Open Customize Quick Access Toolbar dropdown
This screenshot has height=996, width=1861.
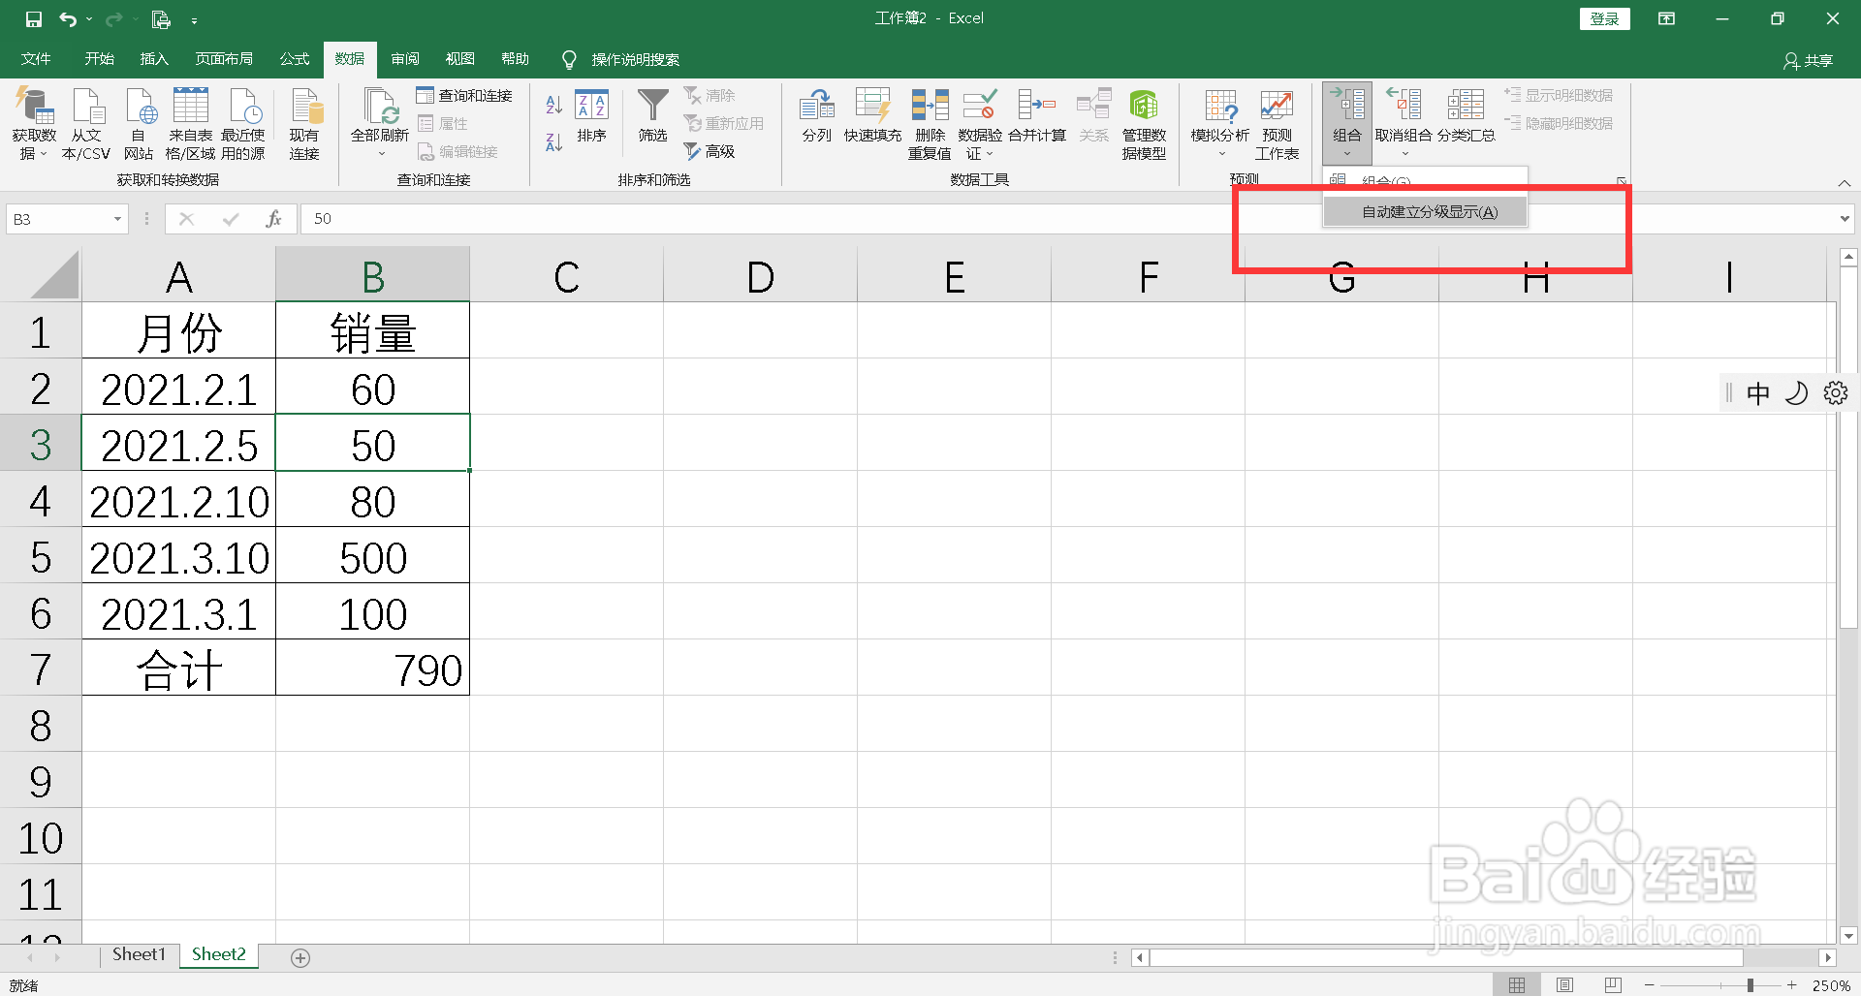pos(194,19)
